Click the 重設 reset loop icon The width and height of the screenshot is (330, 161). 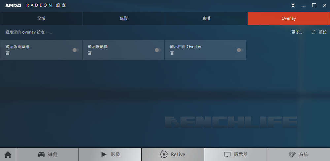tap(313, 32)
